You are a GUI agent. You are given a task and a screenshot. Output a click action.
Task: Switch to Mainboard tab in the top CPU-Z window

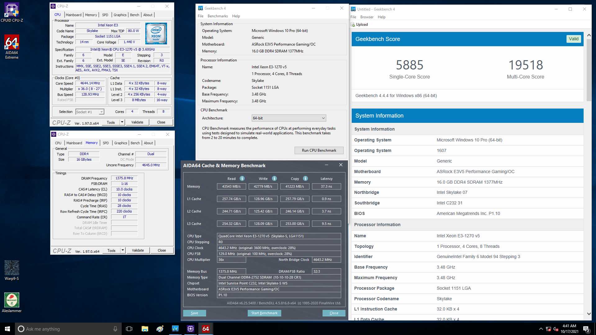point(74,15)
